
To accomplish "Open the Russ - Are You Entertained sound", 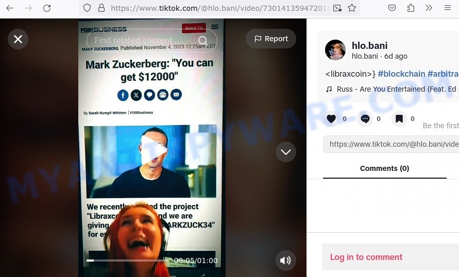I will click(x=398, y=89).
